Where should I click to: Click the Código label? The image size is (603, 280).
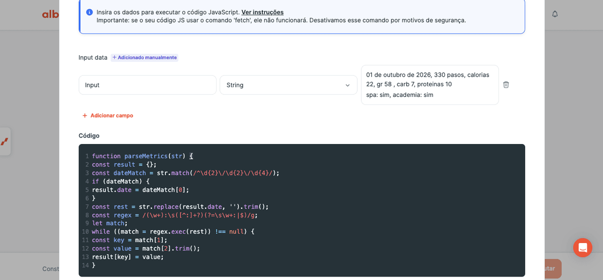tap(89, 135)
